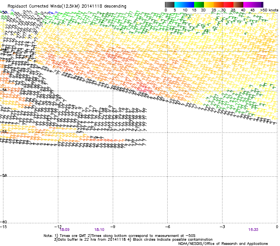Screen dimensions: 280x246
Task: Click the green 15-20 knots legend swatch
Action: pos(199,5)
